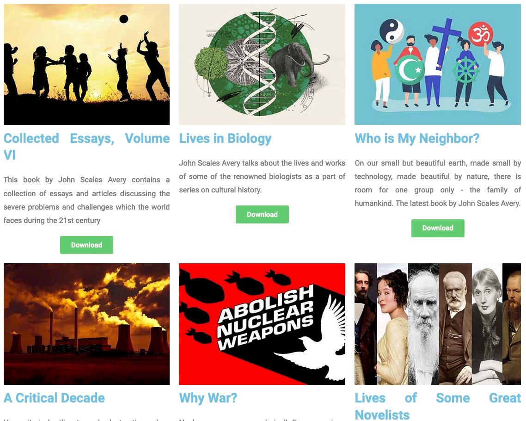Image resolution: width=526 pixels, height=421 pixels.
Task: Open the Collected Essays, Volume VI title link
Action: 86,147
